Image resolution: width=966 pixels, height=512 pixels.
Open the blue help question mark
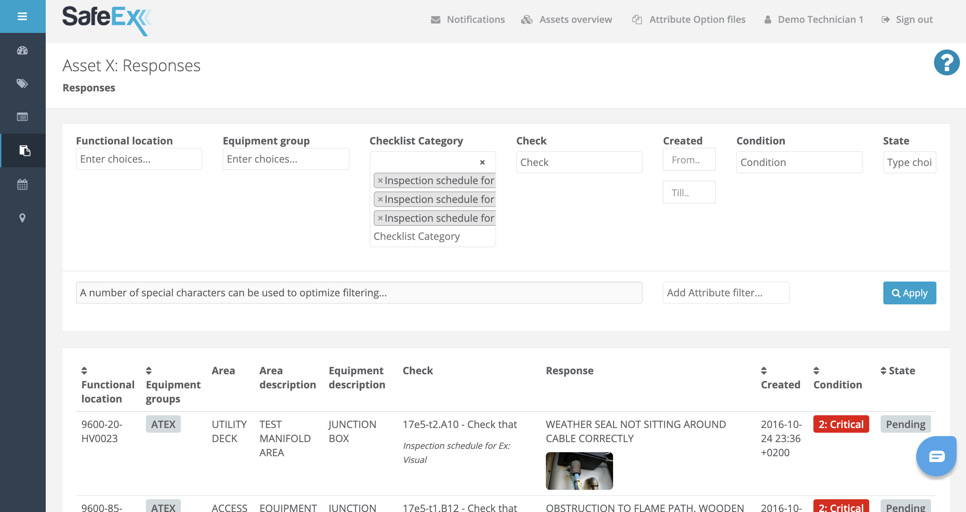946,62
